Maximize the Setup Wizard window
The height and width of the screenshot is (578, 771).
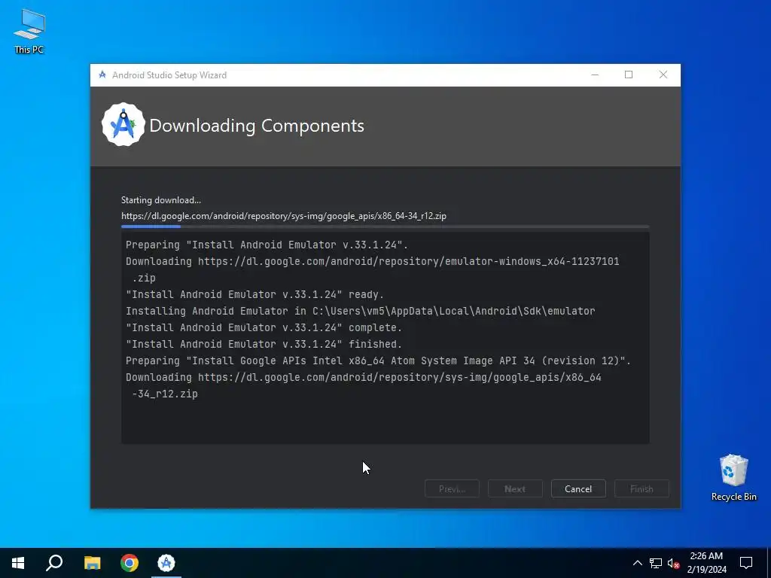[x=629, y=75]
